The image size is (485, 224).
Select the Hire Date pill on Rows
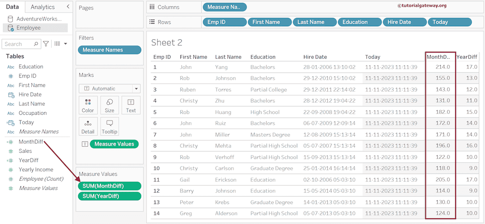pos(404,22)
